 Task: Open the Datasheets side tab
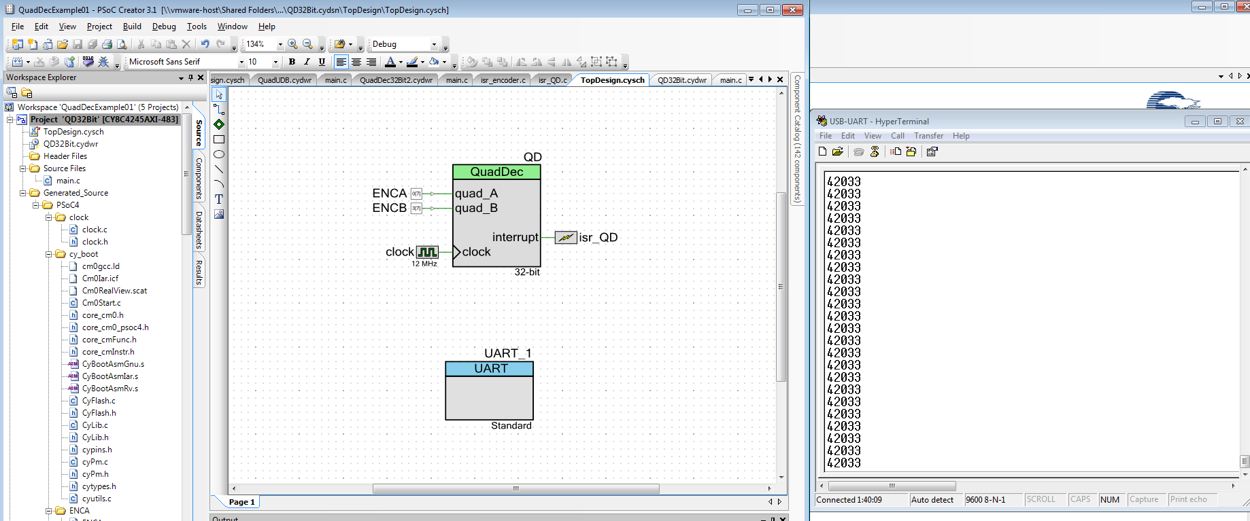pos(199,230)
